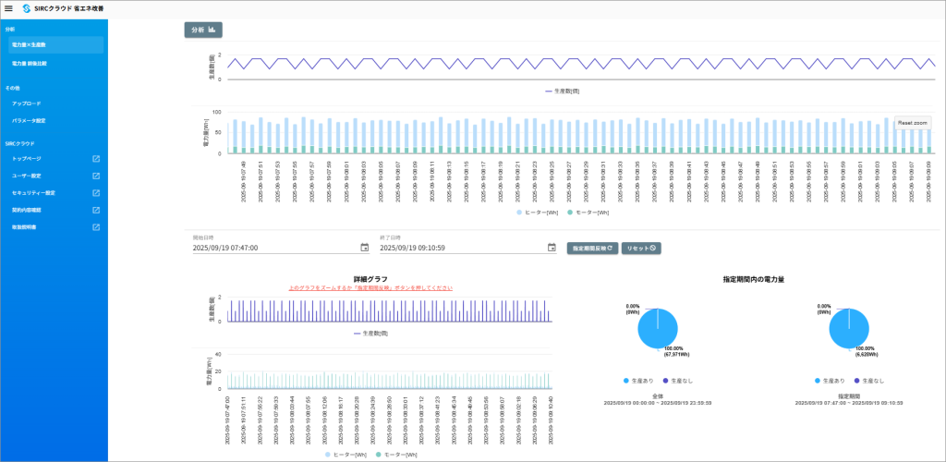The width and height of the screenshot is (946, 462).
Task: Select 電力量×生産数 in the sidebar
Action: [54, 44]
